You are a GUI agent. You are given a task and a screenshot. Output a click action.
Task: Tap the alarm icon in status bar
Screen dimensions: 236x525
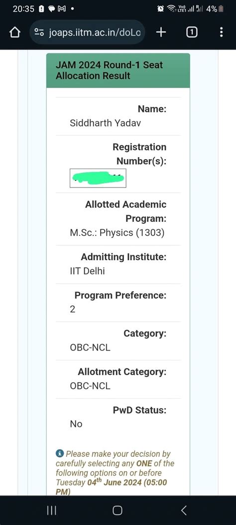coord(160,9)
